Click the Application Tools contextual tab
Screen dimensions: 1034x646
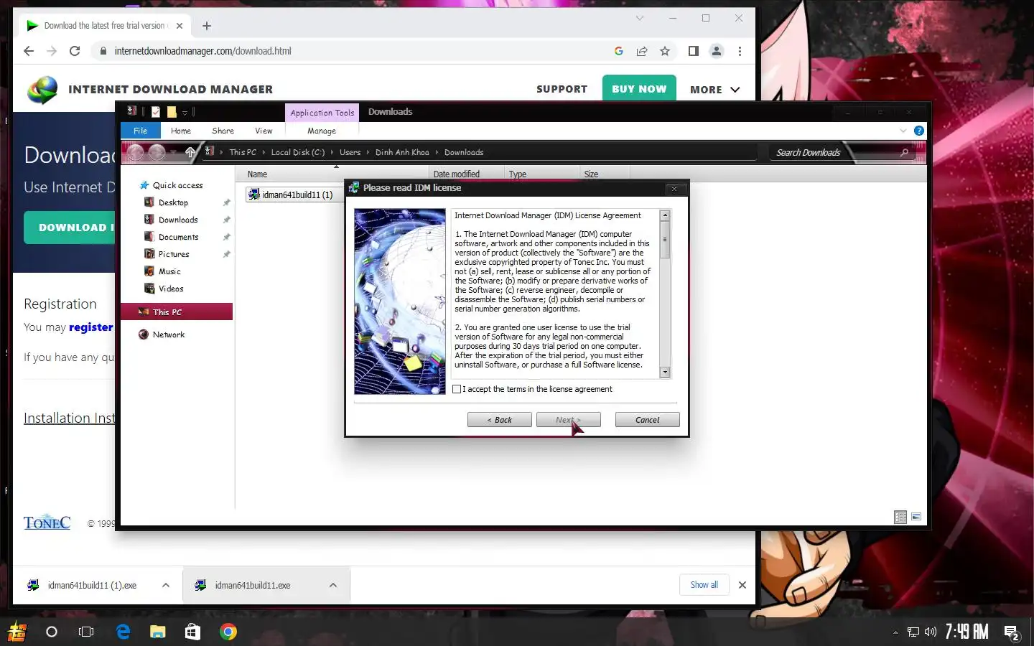pyautogui.click(x=322, y=113)
